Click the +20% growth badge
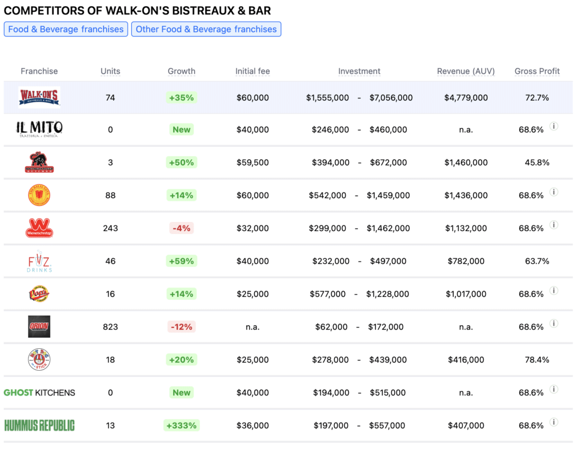The height and width of the screenshot is (454, 576). point(182,359)
